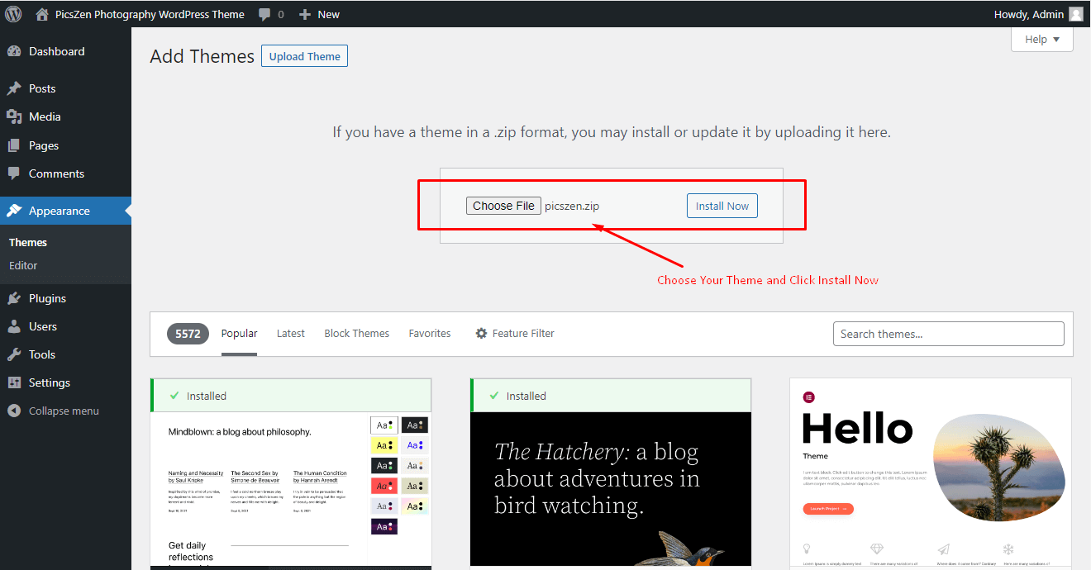1091x570 pixels.
Task: Open the comments bubble icon in admin bar
Action: (x=264, y=14)
